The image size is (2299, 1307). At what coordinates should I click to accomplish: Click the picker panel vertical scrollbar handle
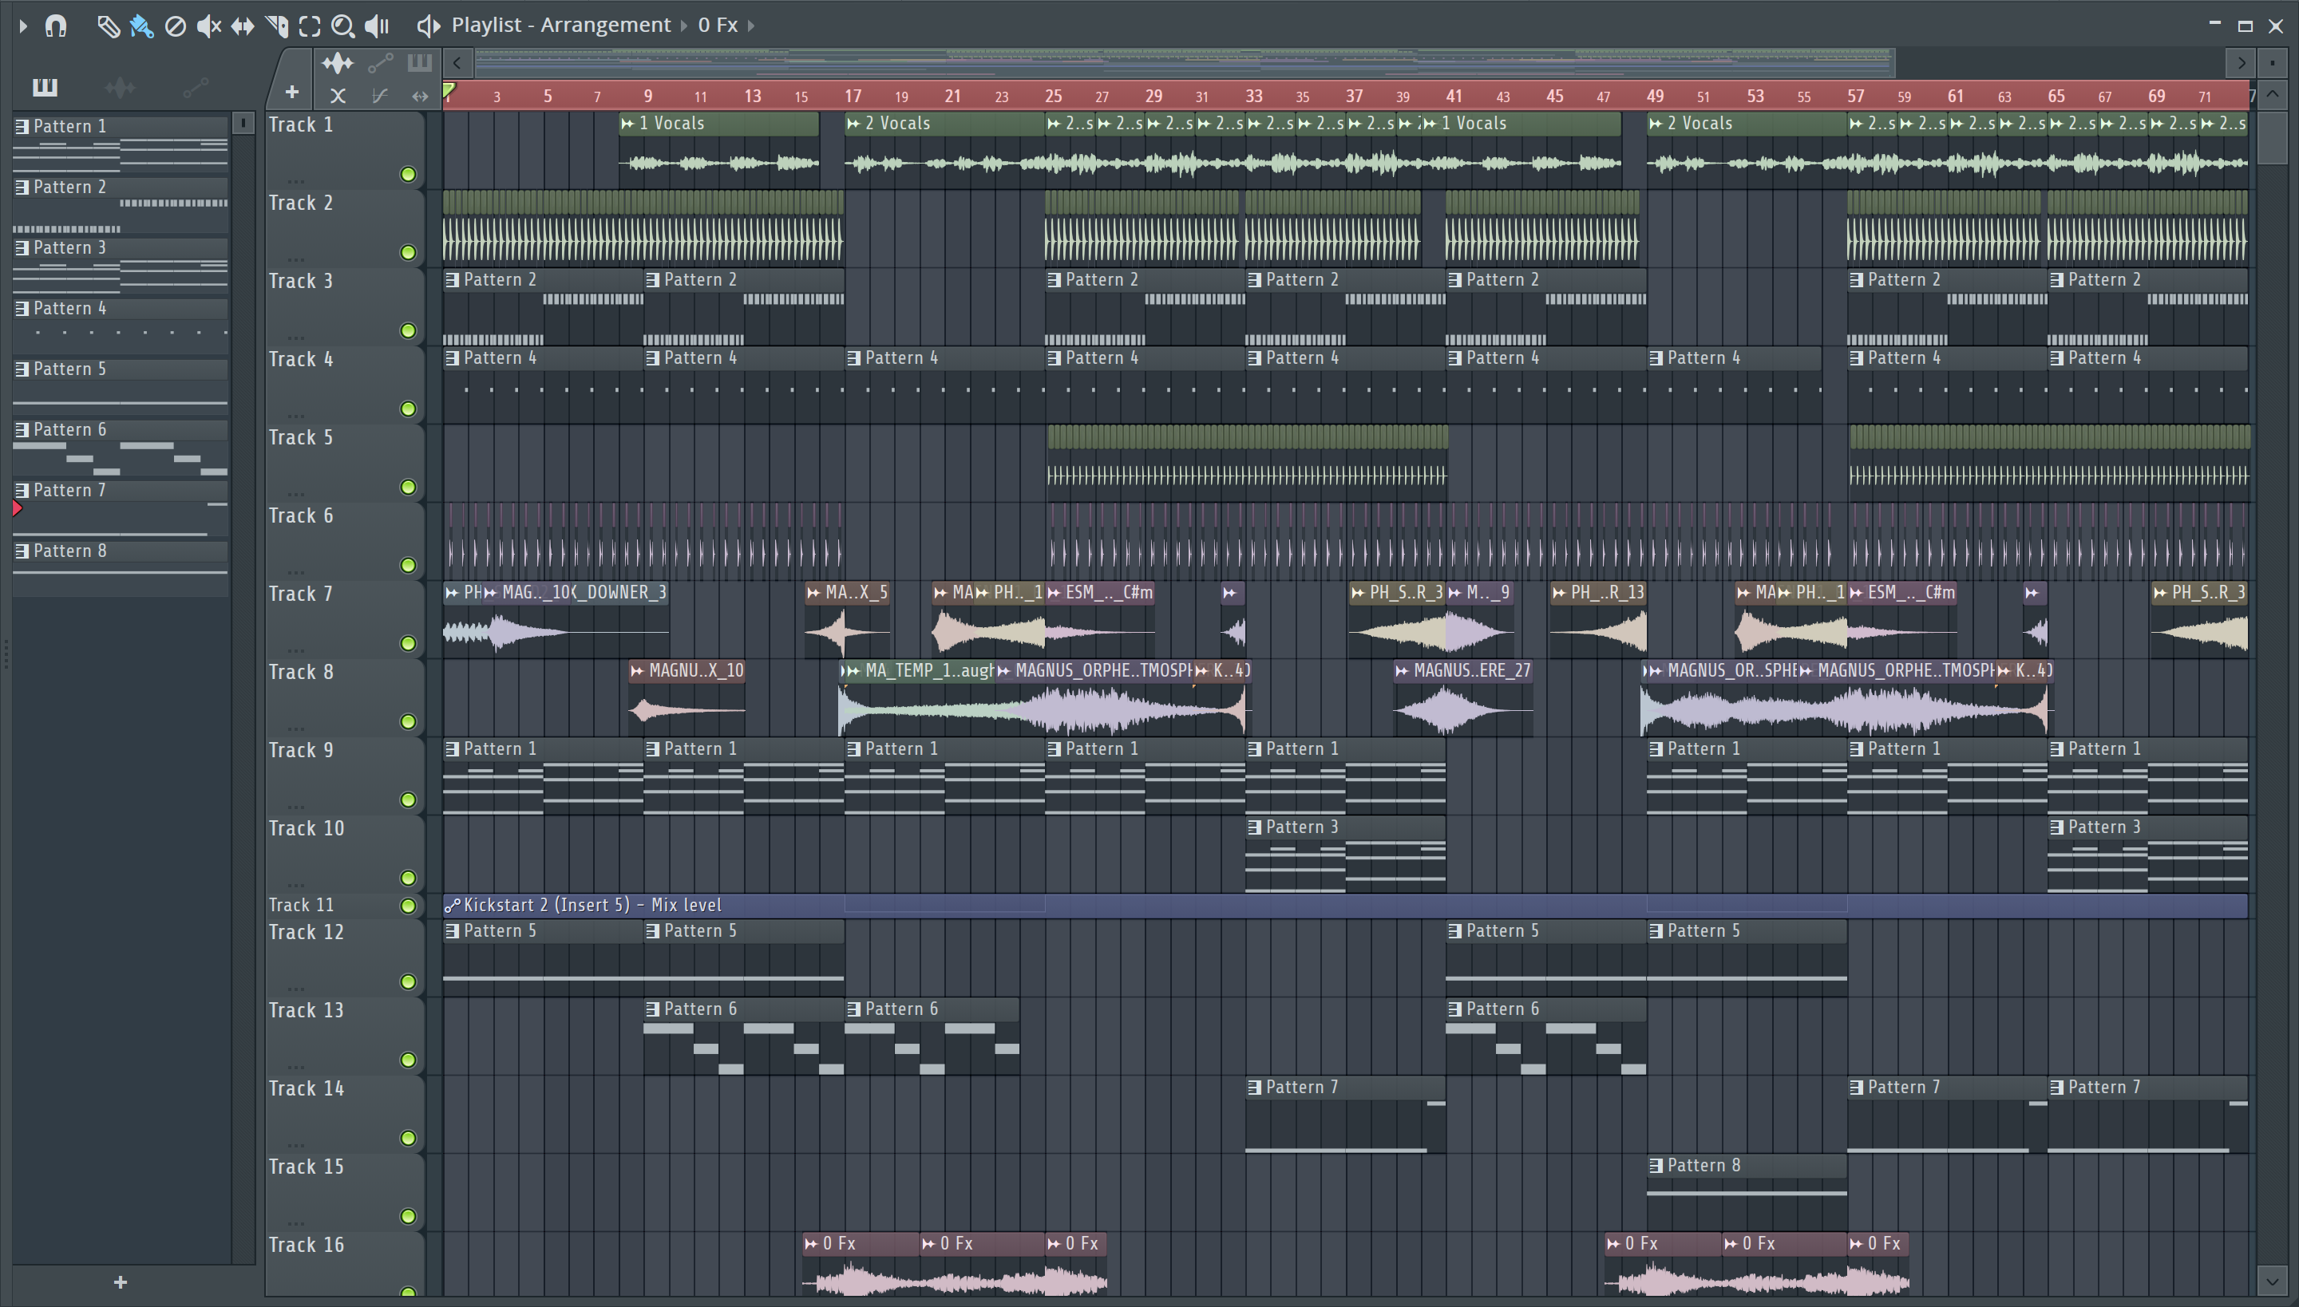(x=243, y=123)
